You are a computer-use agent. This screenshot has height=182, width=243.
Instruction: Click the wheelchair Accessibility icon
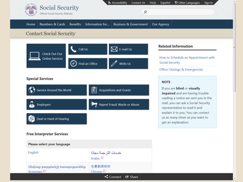pos(109,2)
